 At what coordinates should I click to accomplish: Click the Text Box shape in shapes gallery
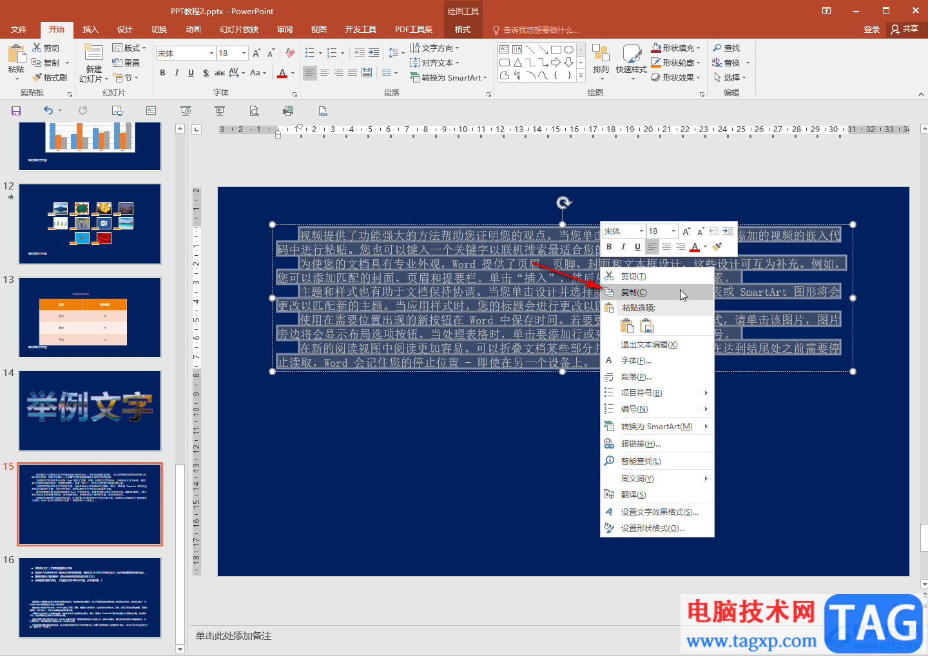click(x=505, y=50)
